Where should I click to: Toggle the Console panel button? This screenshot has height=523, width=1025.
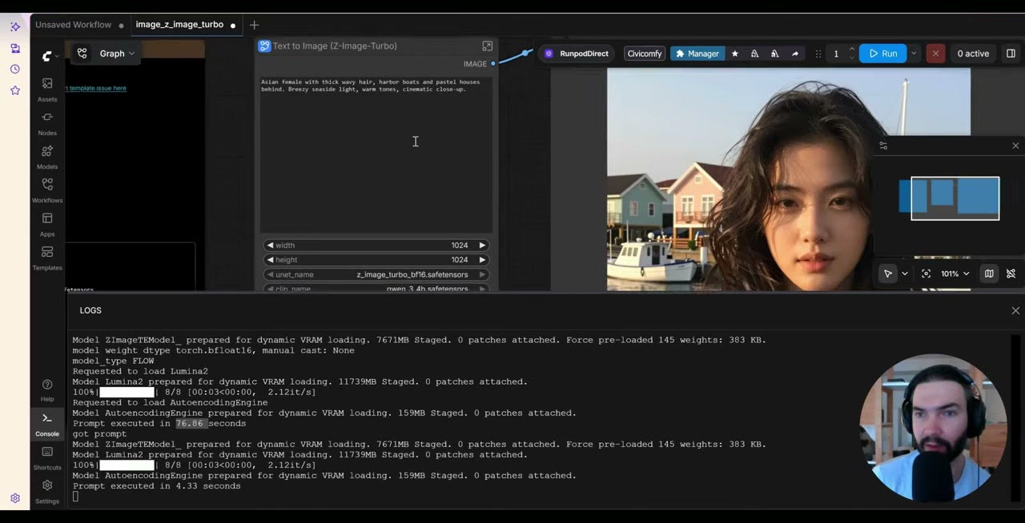click(x=47, y=424)
